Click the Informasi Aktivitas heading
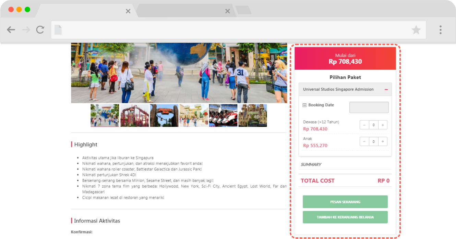 pyautogui.click(x=97, y=221)
